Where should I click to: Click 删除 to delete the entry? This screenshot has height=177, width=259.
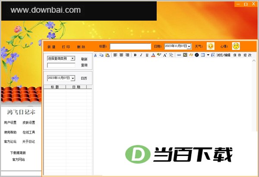coord(81,47)
